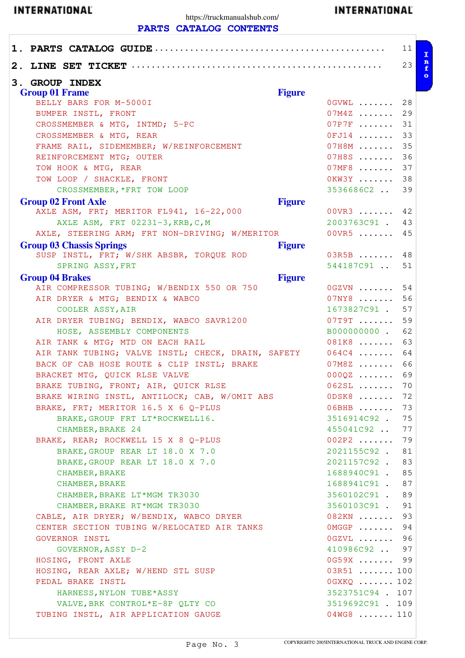This screenshot has height=658, width=465.
Task: Click AXLE ASM, FRT; MERITOR FL941 entry
Action: (x=139, y=211)
